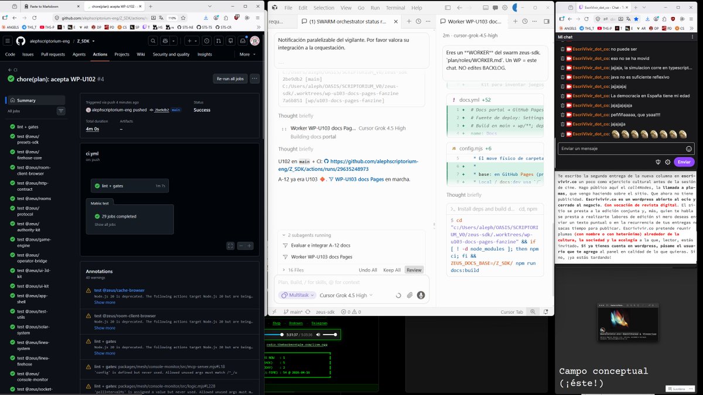The image size is (703, 395).
Task: Enter fullscreen on the workflow graph
Action: pyautogui.click(x=230, y=246)
